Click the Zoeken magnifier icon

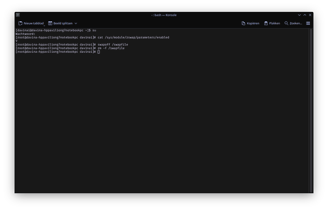point(287,23)
